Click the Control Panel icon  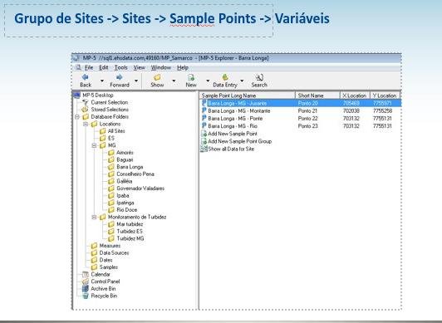(x=85, y=281)
